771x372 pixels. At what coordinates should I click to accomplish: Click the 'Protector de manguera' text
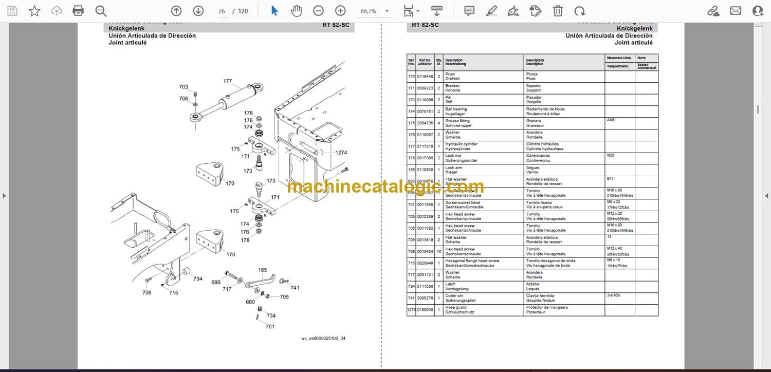click(x=547, y=307)
